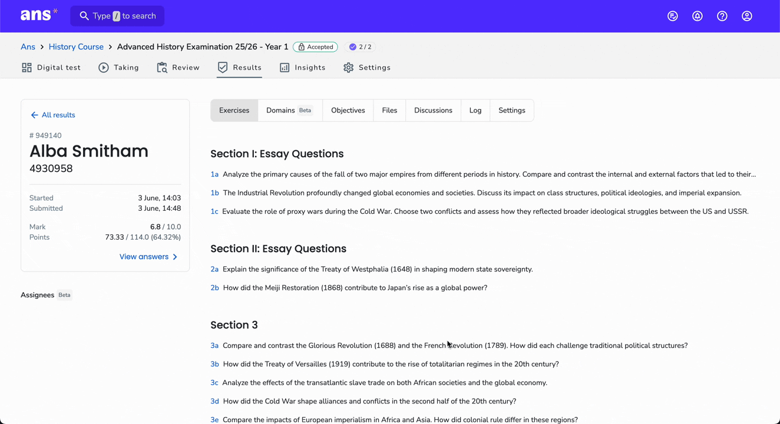Screen dimensions: 780x424
Task: Open question 3b about Treaty of Versailles
Action: [x=385, y=365]
